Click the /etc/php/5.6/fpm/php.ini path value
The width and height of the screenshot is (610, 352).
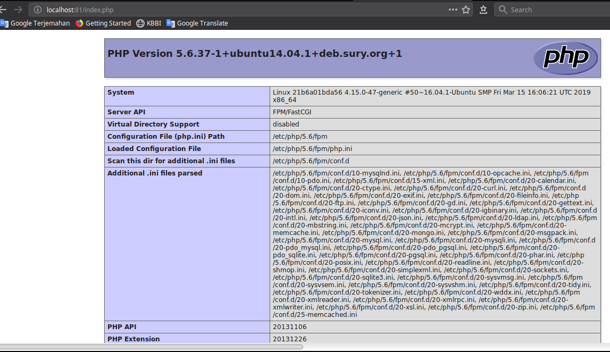click(x=312, y=149)
